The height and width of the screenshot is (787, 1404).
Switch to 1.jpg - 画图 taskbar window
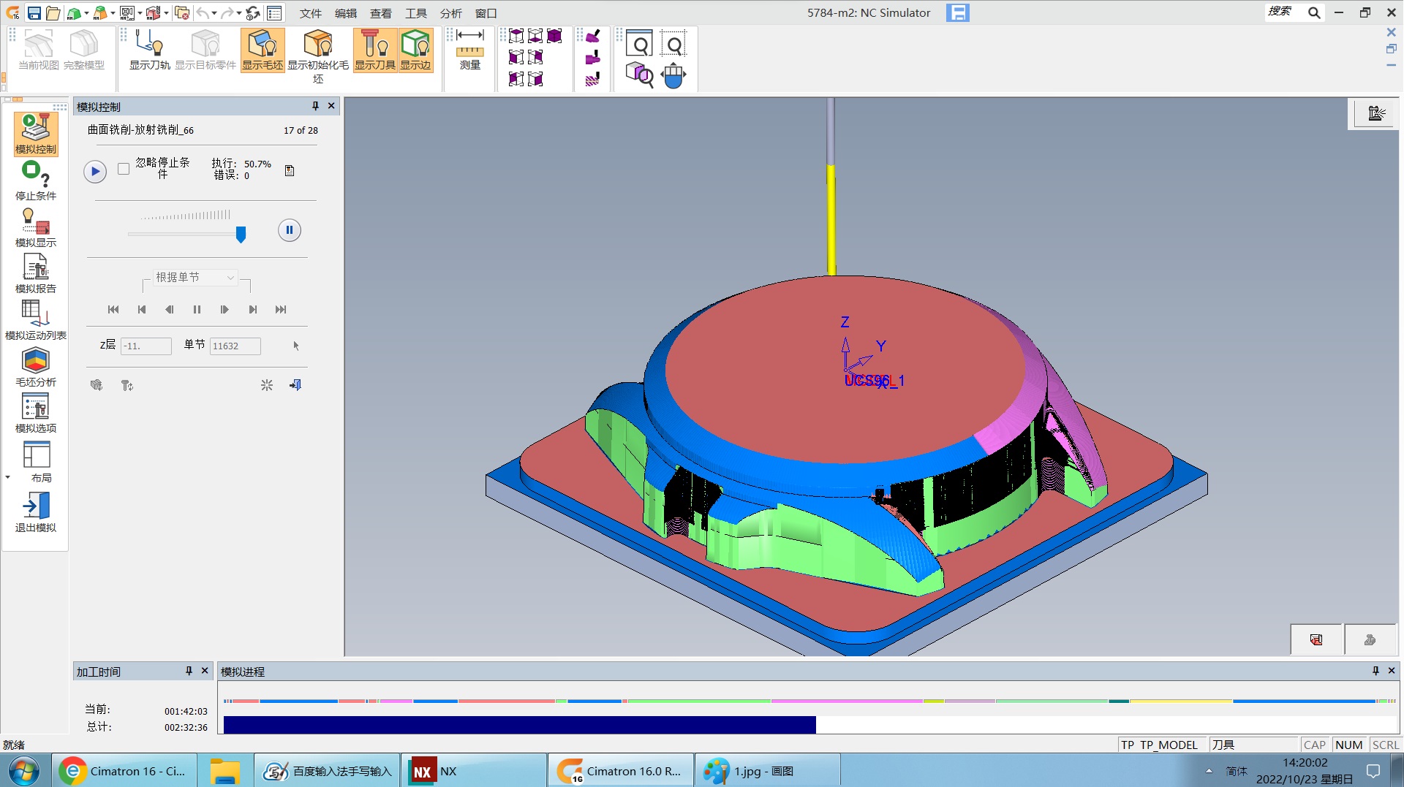(x=767, y=771)
